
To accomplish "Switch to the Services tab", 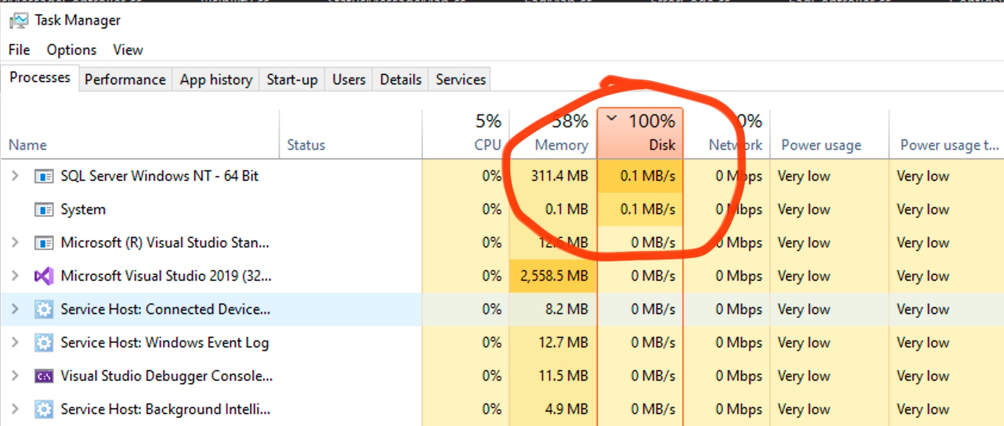I will pyautogui.click(x=460, y=79).
